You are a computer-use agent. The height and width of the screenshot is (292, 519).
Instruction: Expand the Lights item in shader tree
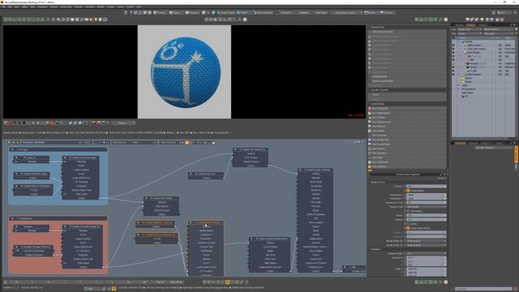[459, 85]
